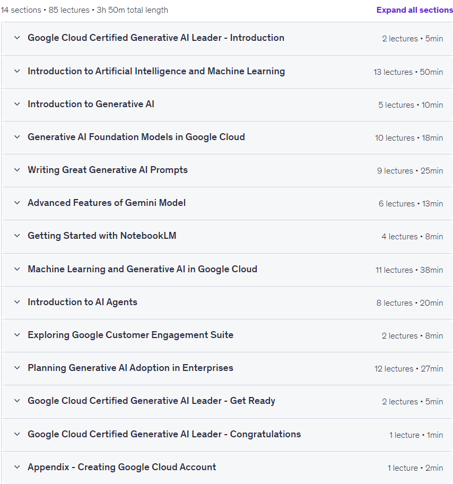
Task: Expand chevron for Generative AI Leader - Introduction section
Action: click(18, 38)
